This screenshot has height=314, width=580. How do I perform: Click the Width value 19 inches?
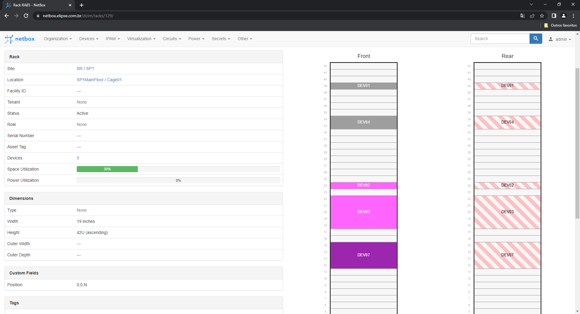[86, 221]
